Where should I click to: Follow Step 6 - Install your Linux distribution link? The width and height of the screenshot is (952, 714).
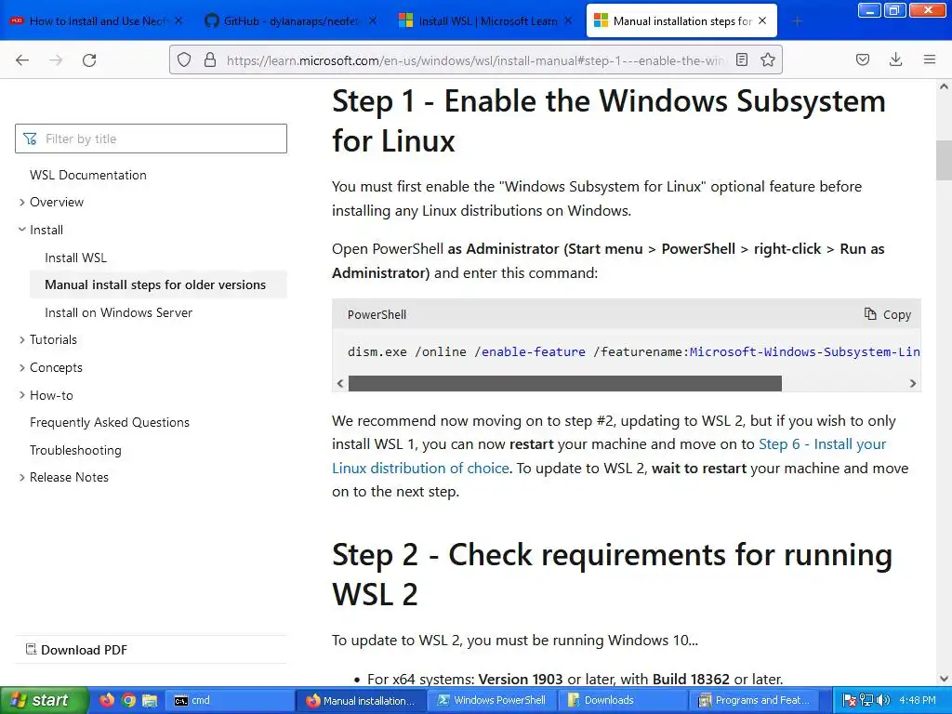tap(609, 456)
